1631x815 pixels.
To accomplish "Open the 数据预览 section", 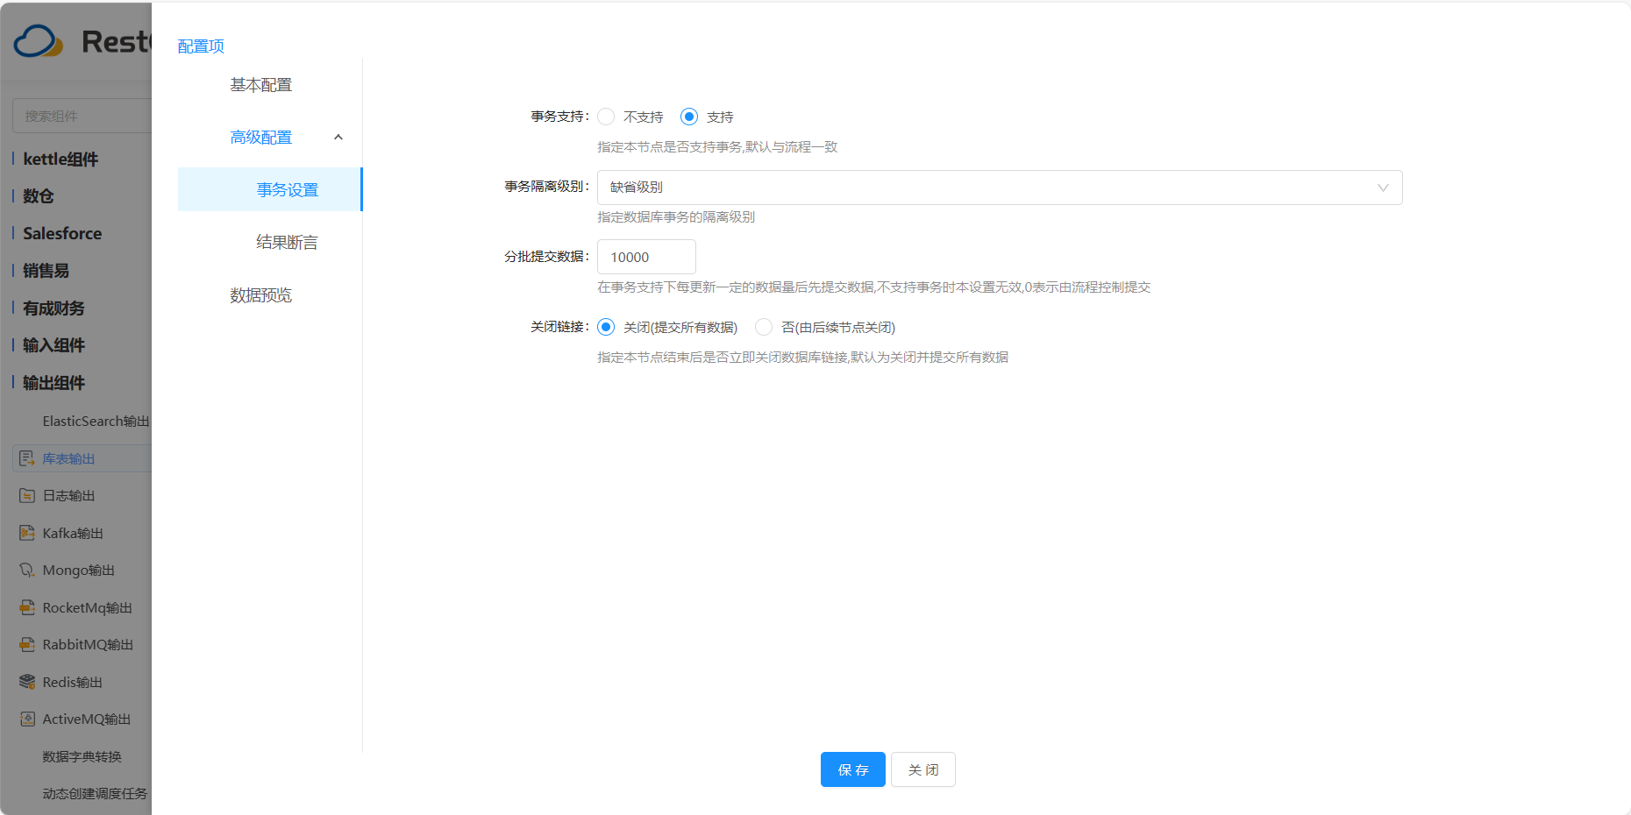I will (260, 295).
